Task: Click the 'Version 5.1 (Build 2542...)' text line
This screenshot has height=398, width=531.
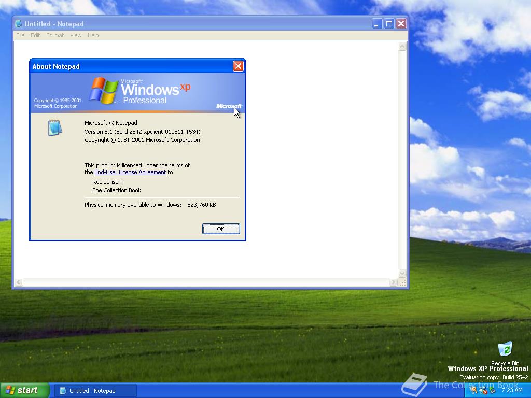Action: click(143, 132)
